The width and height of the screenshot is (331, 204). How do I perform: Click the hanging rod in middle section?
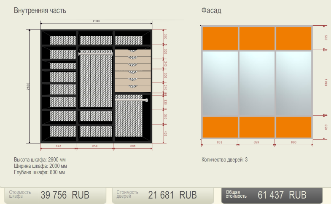pos(95,54)
